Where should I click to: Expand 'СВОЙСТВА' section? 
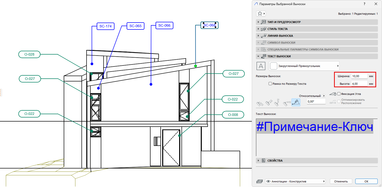(317, 161)
